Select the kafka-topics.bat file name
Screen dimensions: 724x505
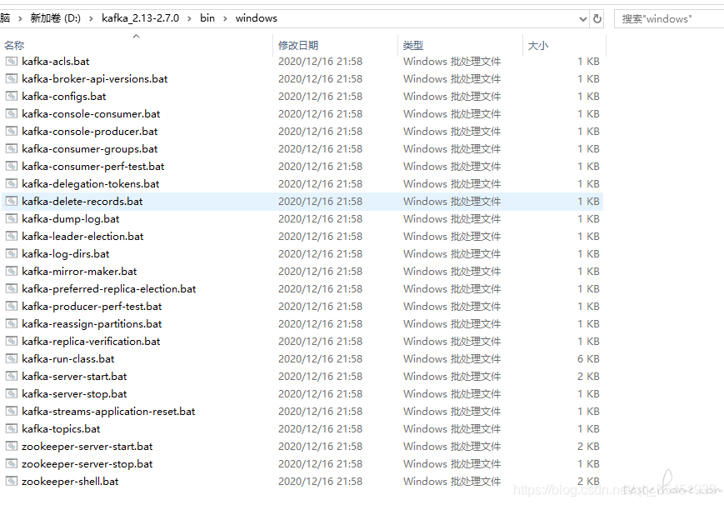pos(61,429)
